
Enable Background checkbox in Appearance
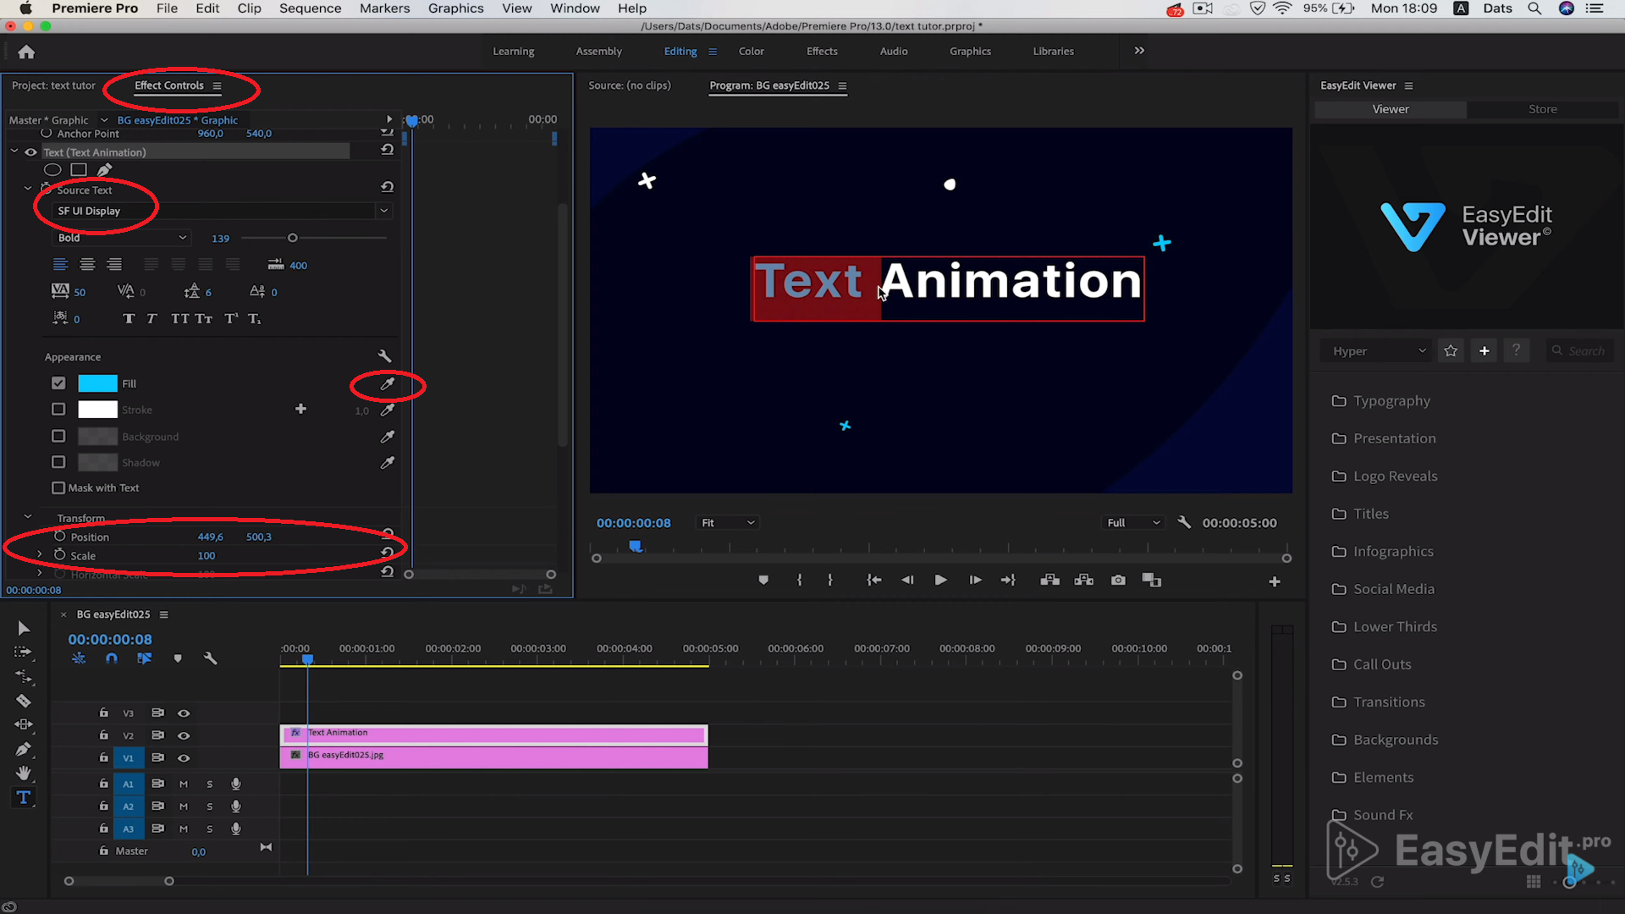click(x=58, y=435)
